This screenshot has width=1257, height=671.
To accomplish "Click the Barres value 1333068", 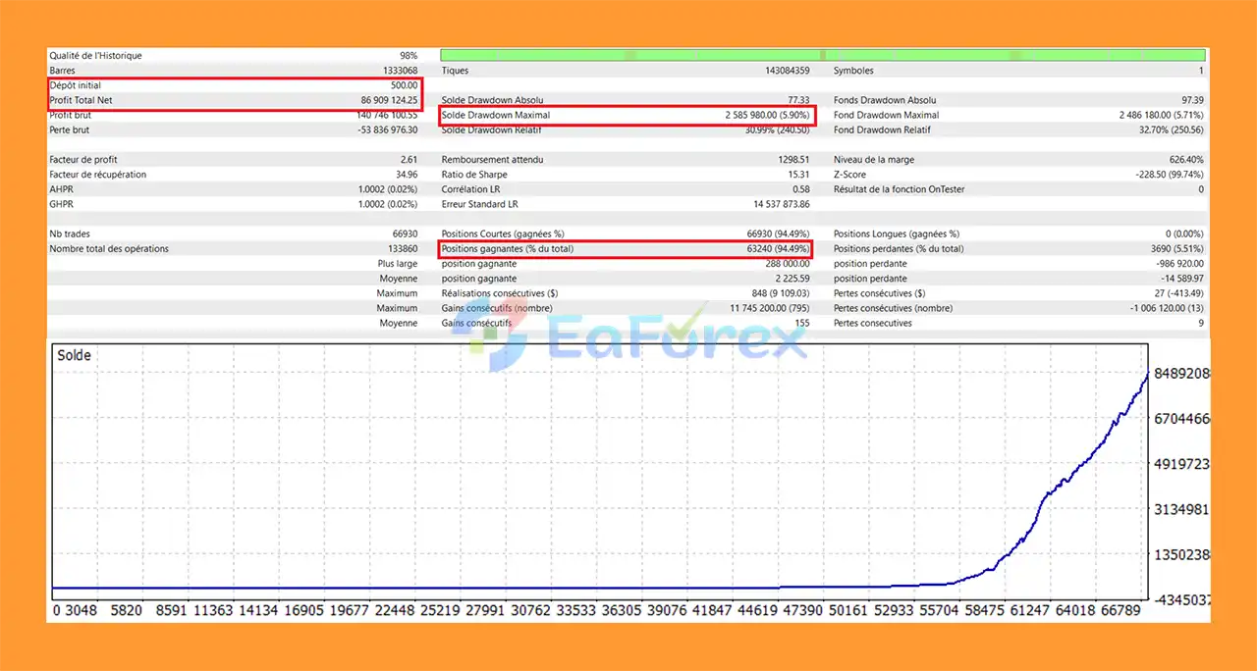I will coord(397,71).
